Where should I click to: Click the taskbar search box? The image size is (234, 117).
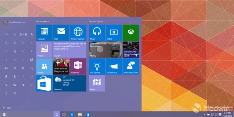pyautogui.click(x=31, y=114)
